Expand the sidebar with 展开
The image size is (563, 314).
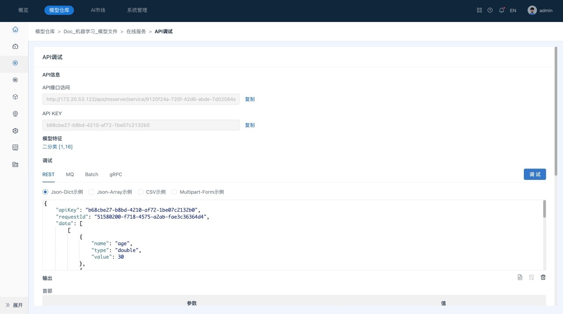(14, 305)
